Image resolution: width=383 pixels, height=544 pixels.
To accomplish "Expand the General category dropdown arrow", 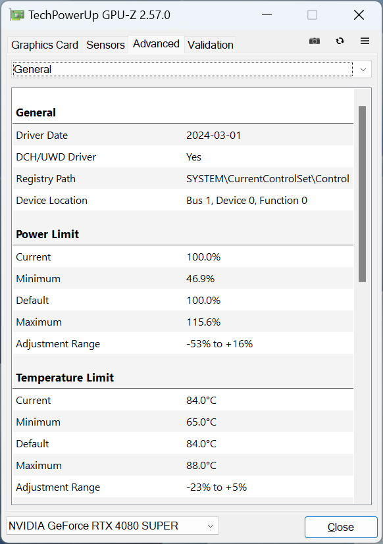I will click(x=363, y=69).
